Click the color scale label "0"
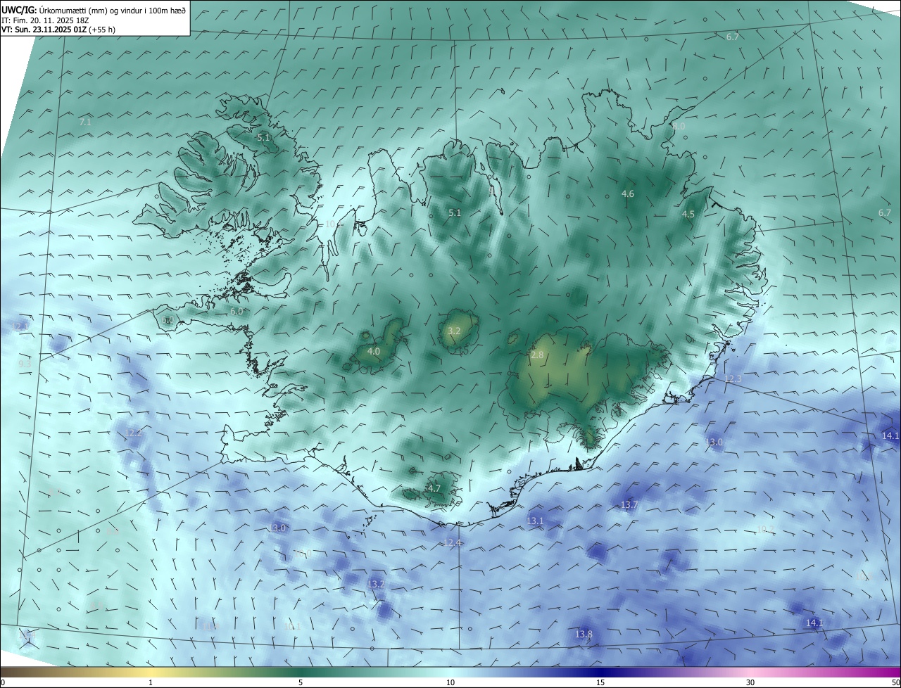Screen dimensions: 901x688 3,682
